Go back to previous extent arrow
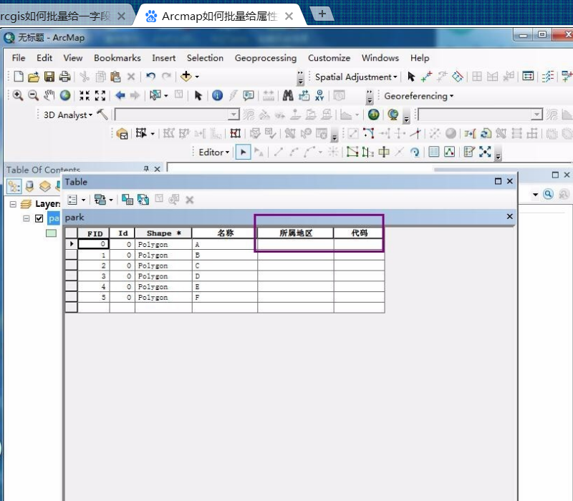The height and width of the screenshot is (501, 573). click(120, 96)
